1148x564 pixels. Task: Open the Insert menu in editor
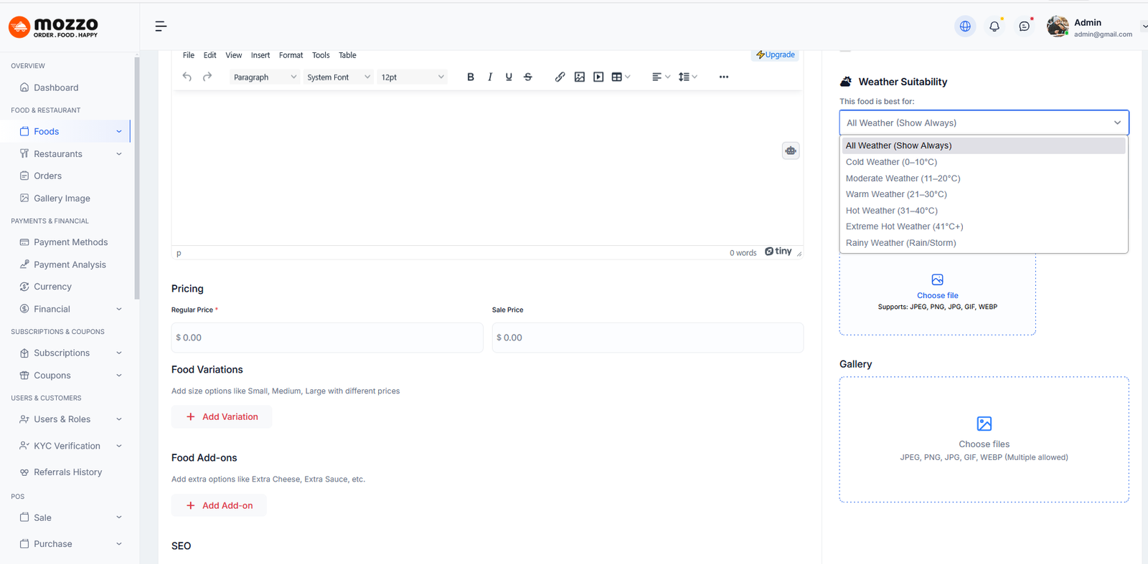coord(260,55)
